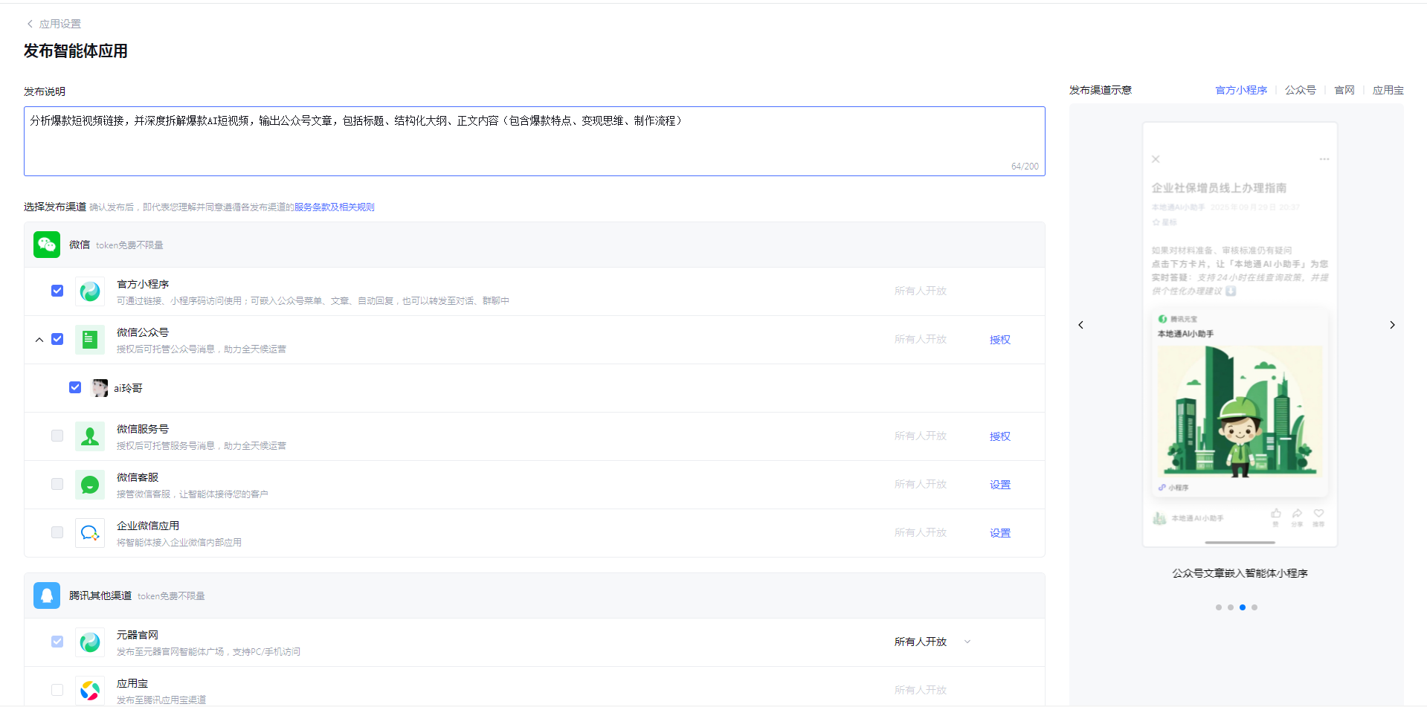Screen dimensions: 1427x707
Task: Jump to the first carousel slide dot
Action: (x=1218, y=607)
